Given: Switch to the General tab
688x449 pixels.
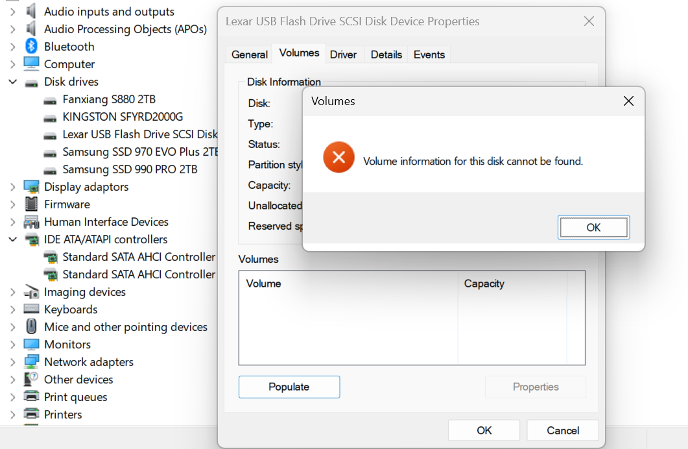Looking at the screenshot, I should coord(250,55).
